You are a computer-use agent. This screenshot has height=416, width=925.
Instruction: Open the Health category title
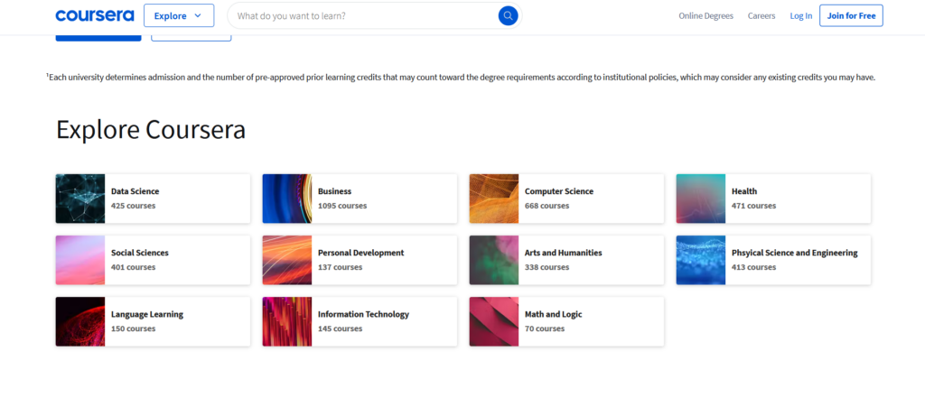(744, 191)
